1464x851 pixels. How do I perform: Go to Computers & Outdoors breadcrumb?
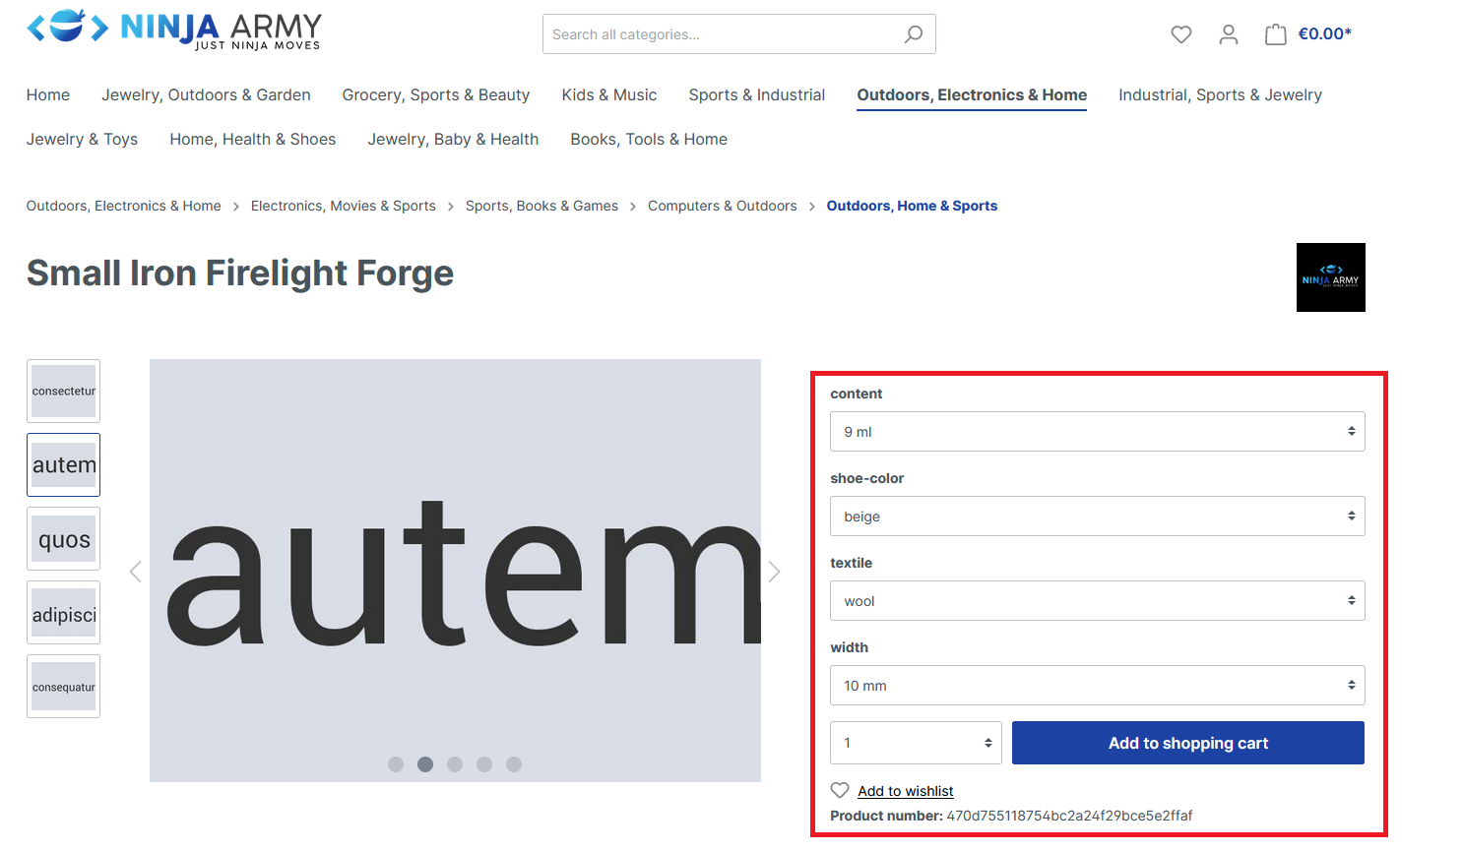723,206
